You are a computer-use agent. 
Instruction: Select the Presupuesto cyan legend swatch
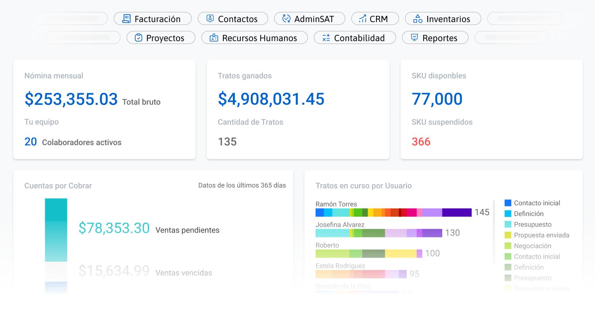point(508,224)
